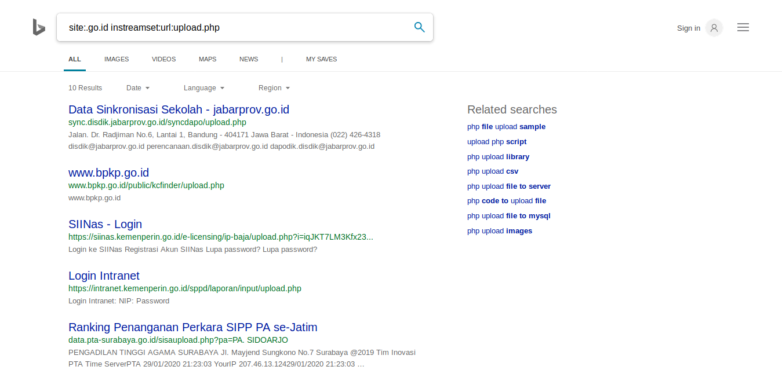This screenshot has width=782, height=370.
Task: Search related 'php upload csv'
Action: click(493, 171)
